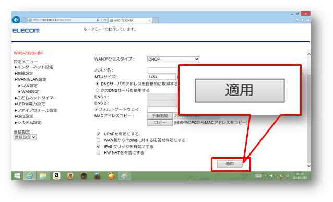Click the orange round taskbar icon
Viewport: 333px width, 202px height.
pos(111,176)
